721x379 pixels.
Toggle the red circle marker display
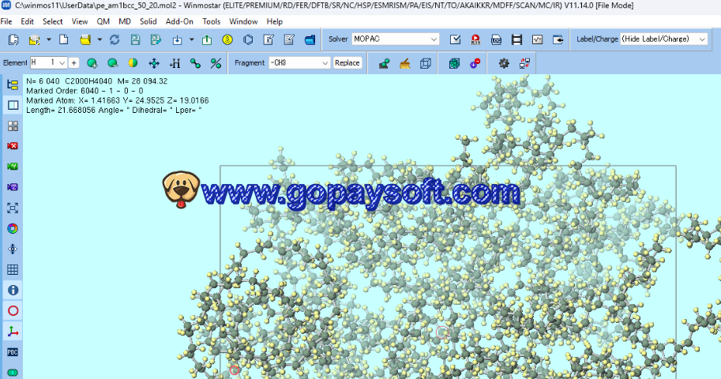[x=13, y=310]
